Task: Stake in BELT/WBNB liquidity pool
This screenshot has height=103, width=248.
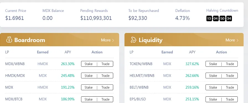Action: (213, 87)
